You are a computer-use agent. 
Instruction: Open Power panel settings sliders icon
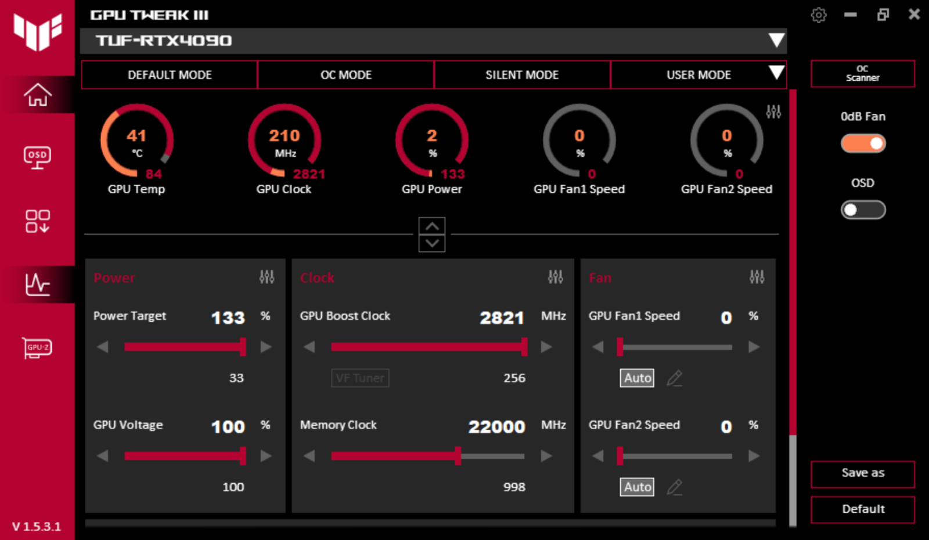[x=267, y=277]
